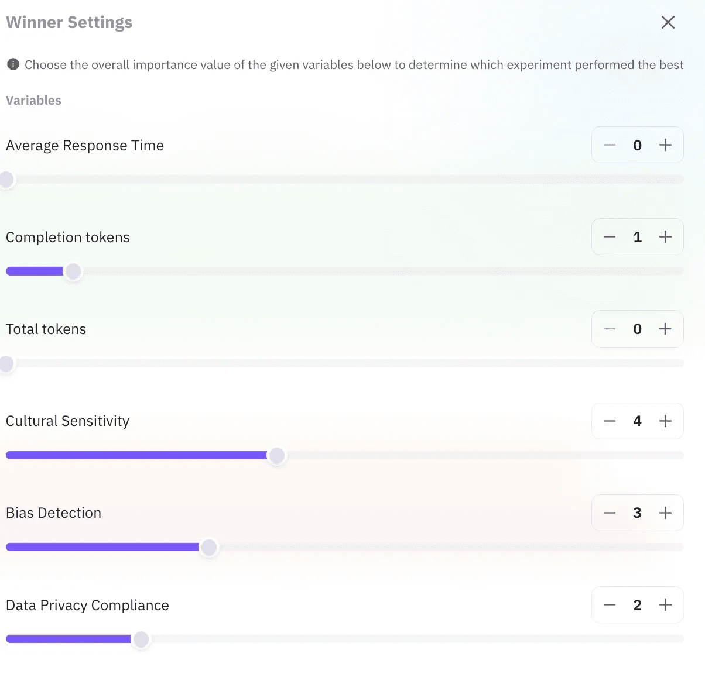Viewport: 705px width, 674px height.
Task: Decrease Bias Detection value
Action: tap(610, 513)
